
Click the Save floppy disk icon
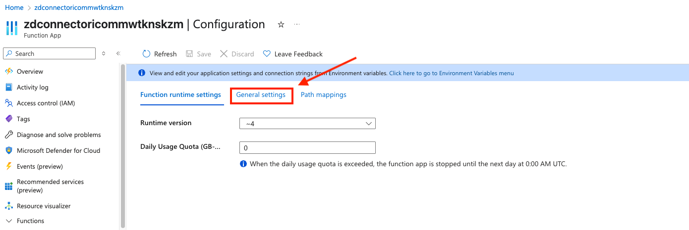(189, 54)
